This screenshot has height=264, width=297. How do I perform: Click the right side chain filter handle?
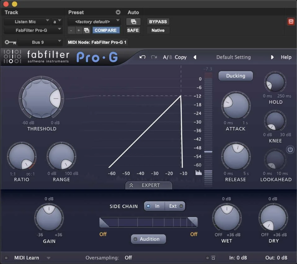click(193, 222)
